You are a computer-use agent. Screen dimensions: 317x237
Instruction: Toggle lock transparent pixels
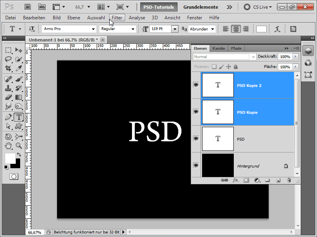point(214,67)
